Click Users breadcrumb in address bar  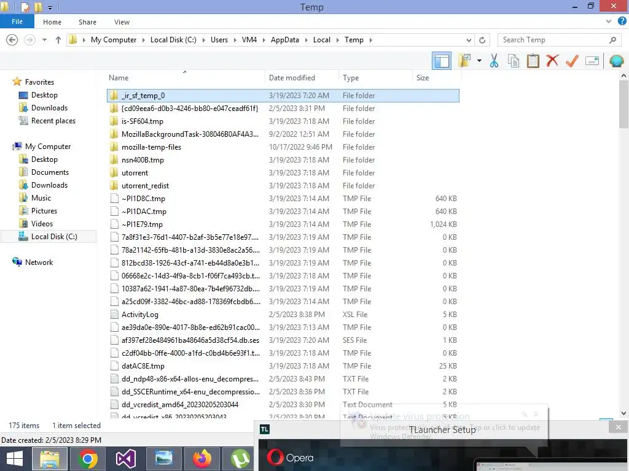click(219, 40)
